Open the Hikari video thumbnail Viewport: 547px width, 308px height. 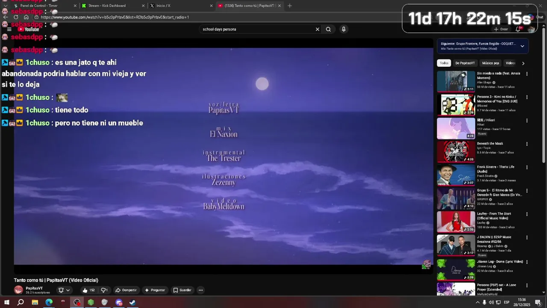pos(456,128)
